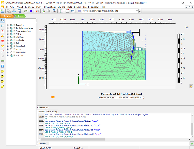
Task: Click the green Close button
Action: (20, 16)
